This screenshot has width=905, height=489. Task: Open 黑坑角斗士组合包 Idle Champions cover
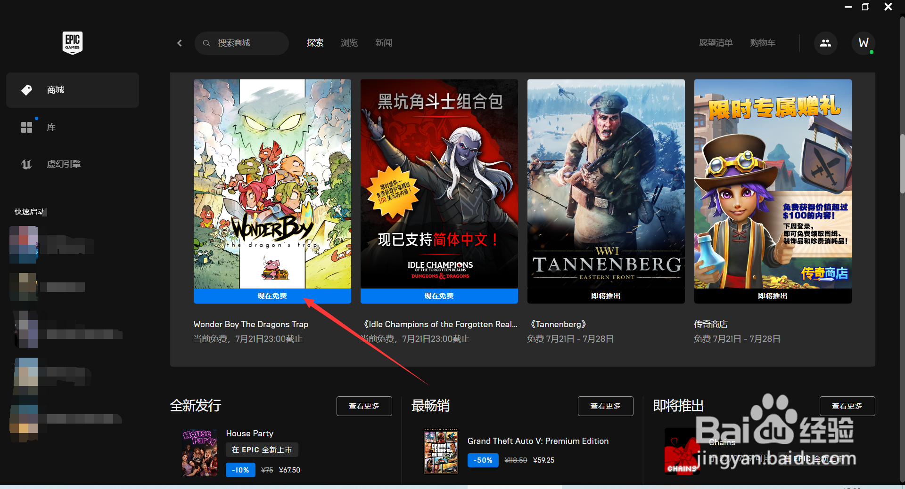pyautogui.click(x=439, y=184)
